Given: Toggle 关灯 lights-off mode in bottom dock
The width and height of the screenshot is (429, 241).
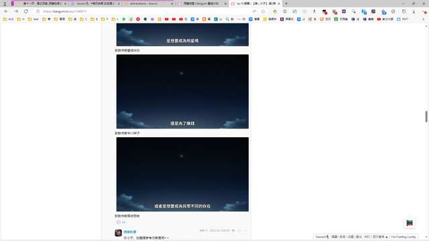Looking at the screenshot, I should click(367, 237).
